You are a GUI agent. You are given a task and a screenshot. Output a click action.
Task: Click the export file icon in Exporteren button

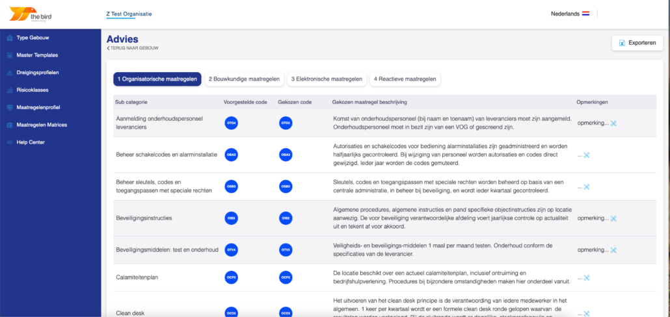pos(623,43)
